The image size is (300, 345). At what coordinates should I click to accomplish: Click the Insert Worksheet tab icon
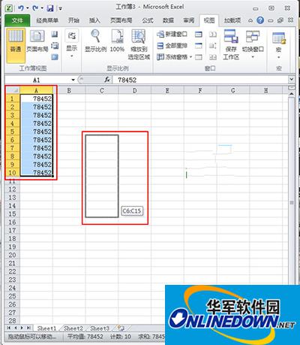tap(121, 328)
